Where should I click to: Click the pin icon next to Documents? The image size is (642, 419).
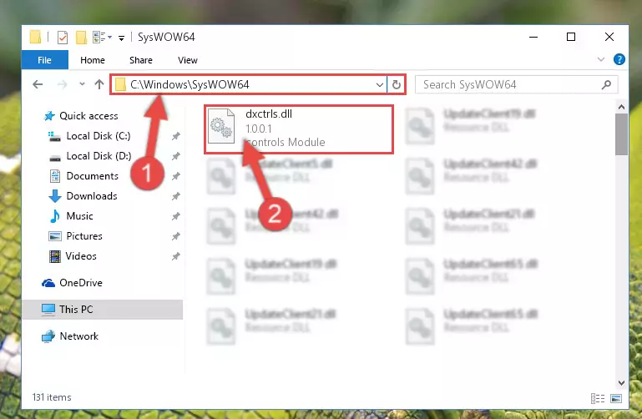click(x=175, y=176)
